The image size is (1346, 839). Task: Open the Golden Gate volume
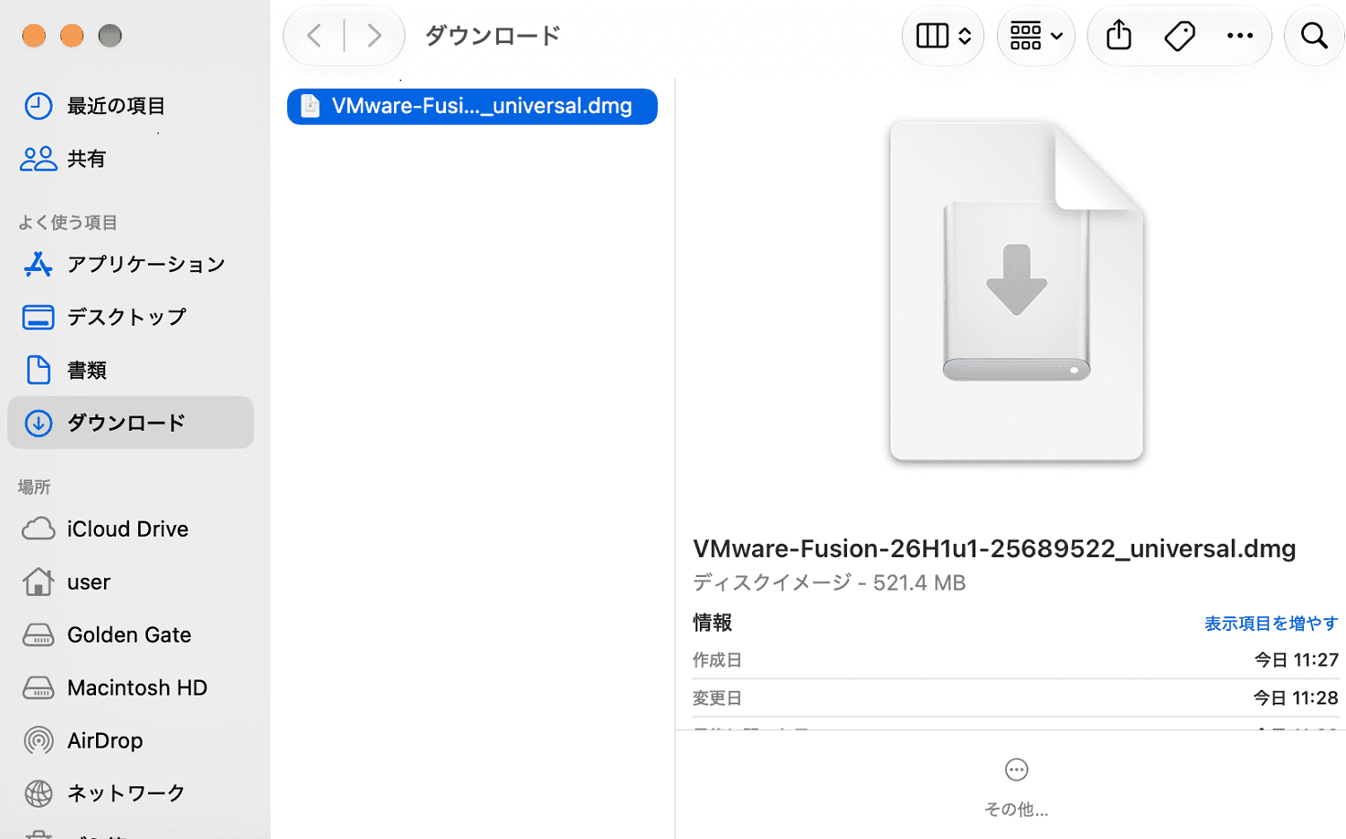tap(131, 634)
